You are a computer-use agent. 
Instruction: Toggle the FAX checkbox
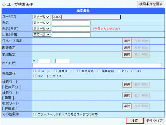[133, 71]
